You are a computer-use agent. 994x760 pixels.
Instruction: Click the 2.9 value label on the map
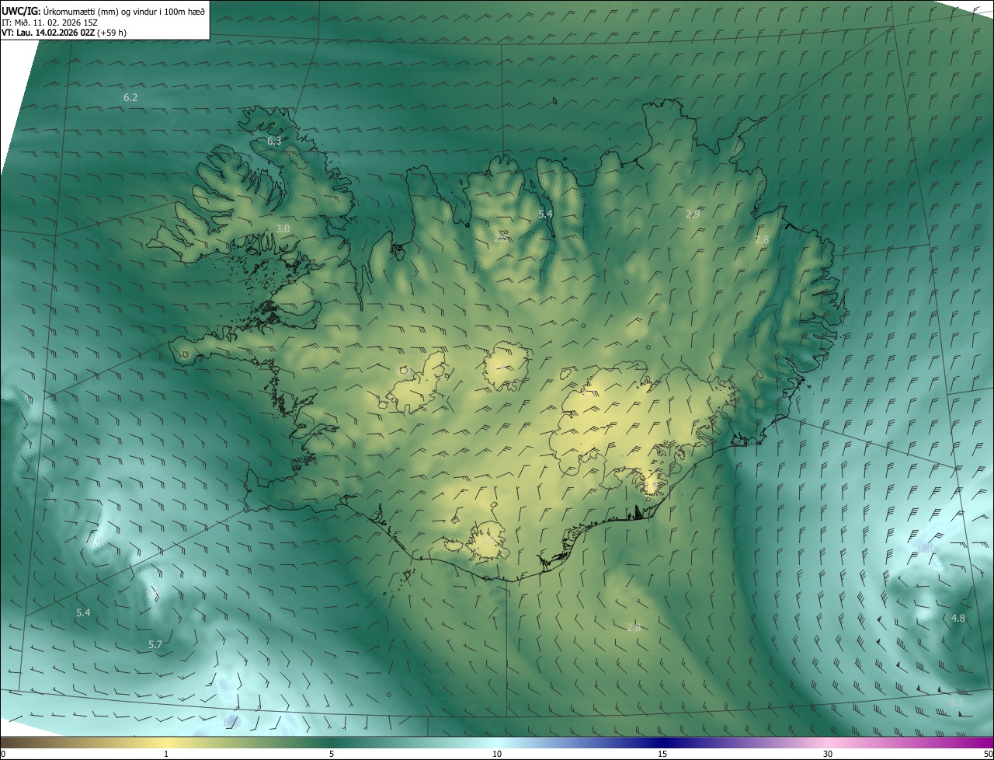tap(693, 213)
